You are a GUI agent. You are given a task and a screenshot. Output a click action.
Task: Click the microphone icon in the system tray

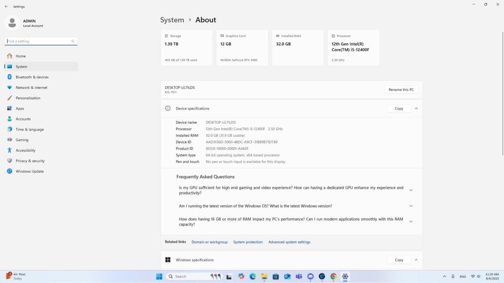coord(453,276)
